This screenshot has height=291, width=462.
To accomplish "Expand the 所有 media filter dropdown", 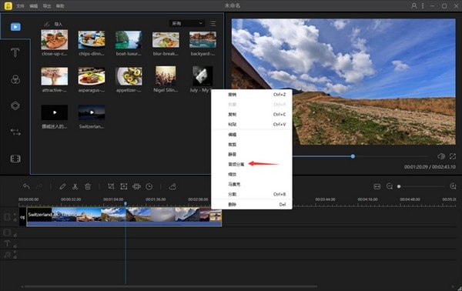I will coord(187,23).
